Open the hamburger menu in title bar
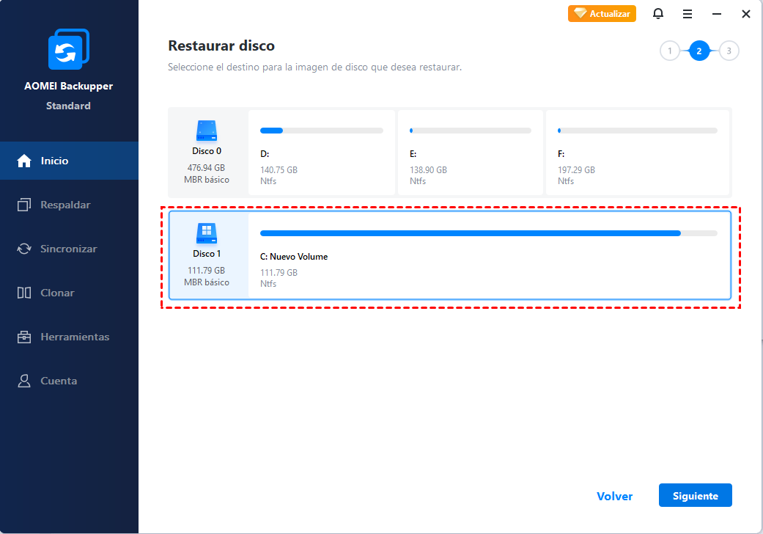 pos(688,14)
